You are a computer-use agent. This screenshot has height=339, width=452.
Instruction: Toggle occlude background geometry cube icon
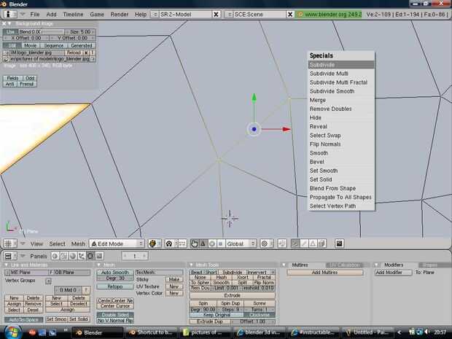322,243
